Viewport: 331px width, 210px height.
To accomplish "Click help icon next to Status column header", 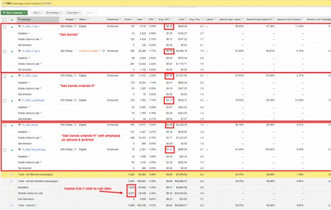I will point(88,20).
